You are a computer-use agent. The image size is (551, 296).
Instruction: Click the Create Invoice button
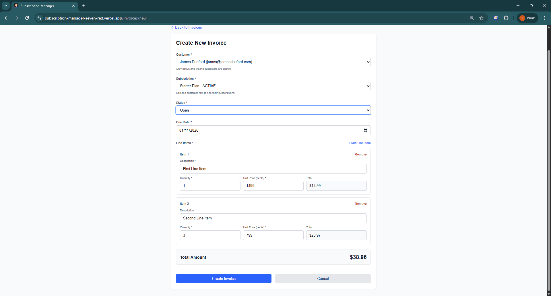coord(224,278)
